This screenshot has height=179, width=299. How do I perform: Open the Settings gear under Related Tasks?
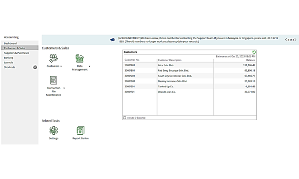point(53,130)
